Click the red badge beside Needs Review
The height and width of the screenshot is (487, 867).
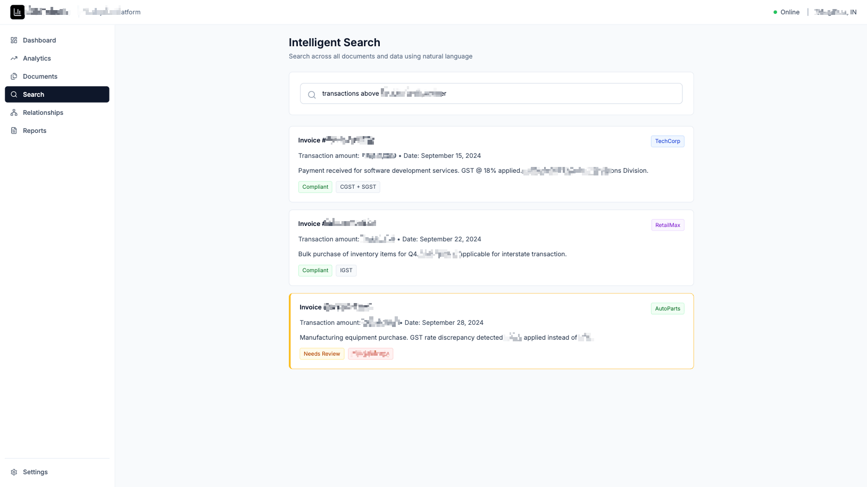(x=371, y=354)
